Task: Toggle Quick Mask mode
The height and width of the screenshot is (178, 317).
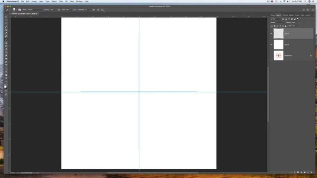Action: (6, 91)
